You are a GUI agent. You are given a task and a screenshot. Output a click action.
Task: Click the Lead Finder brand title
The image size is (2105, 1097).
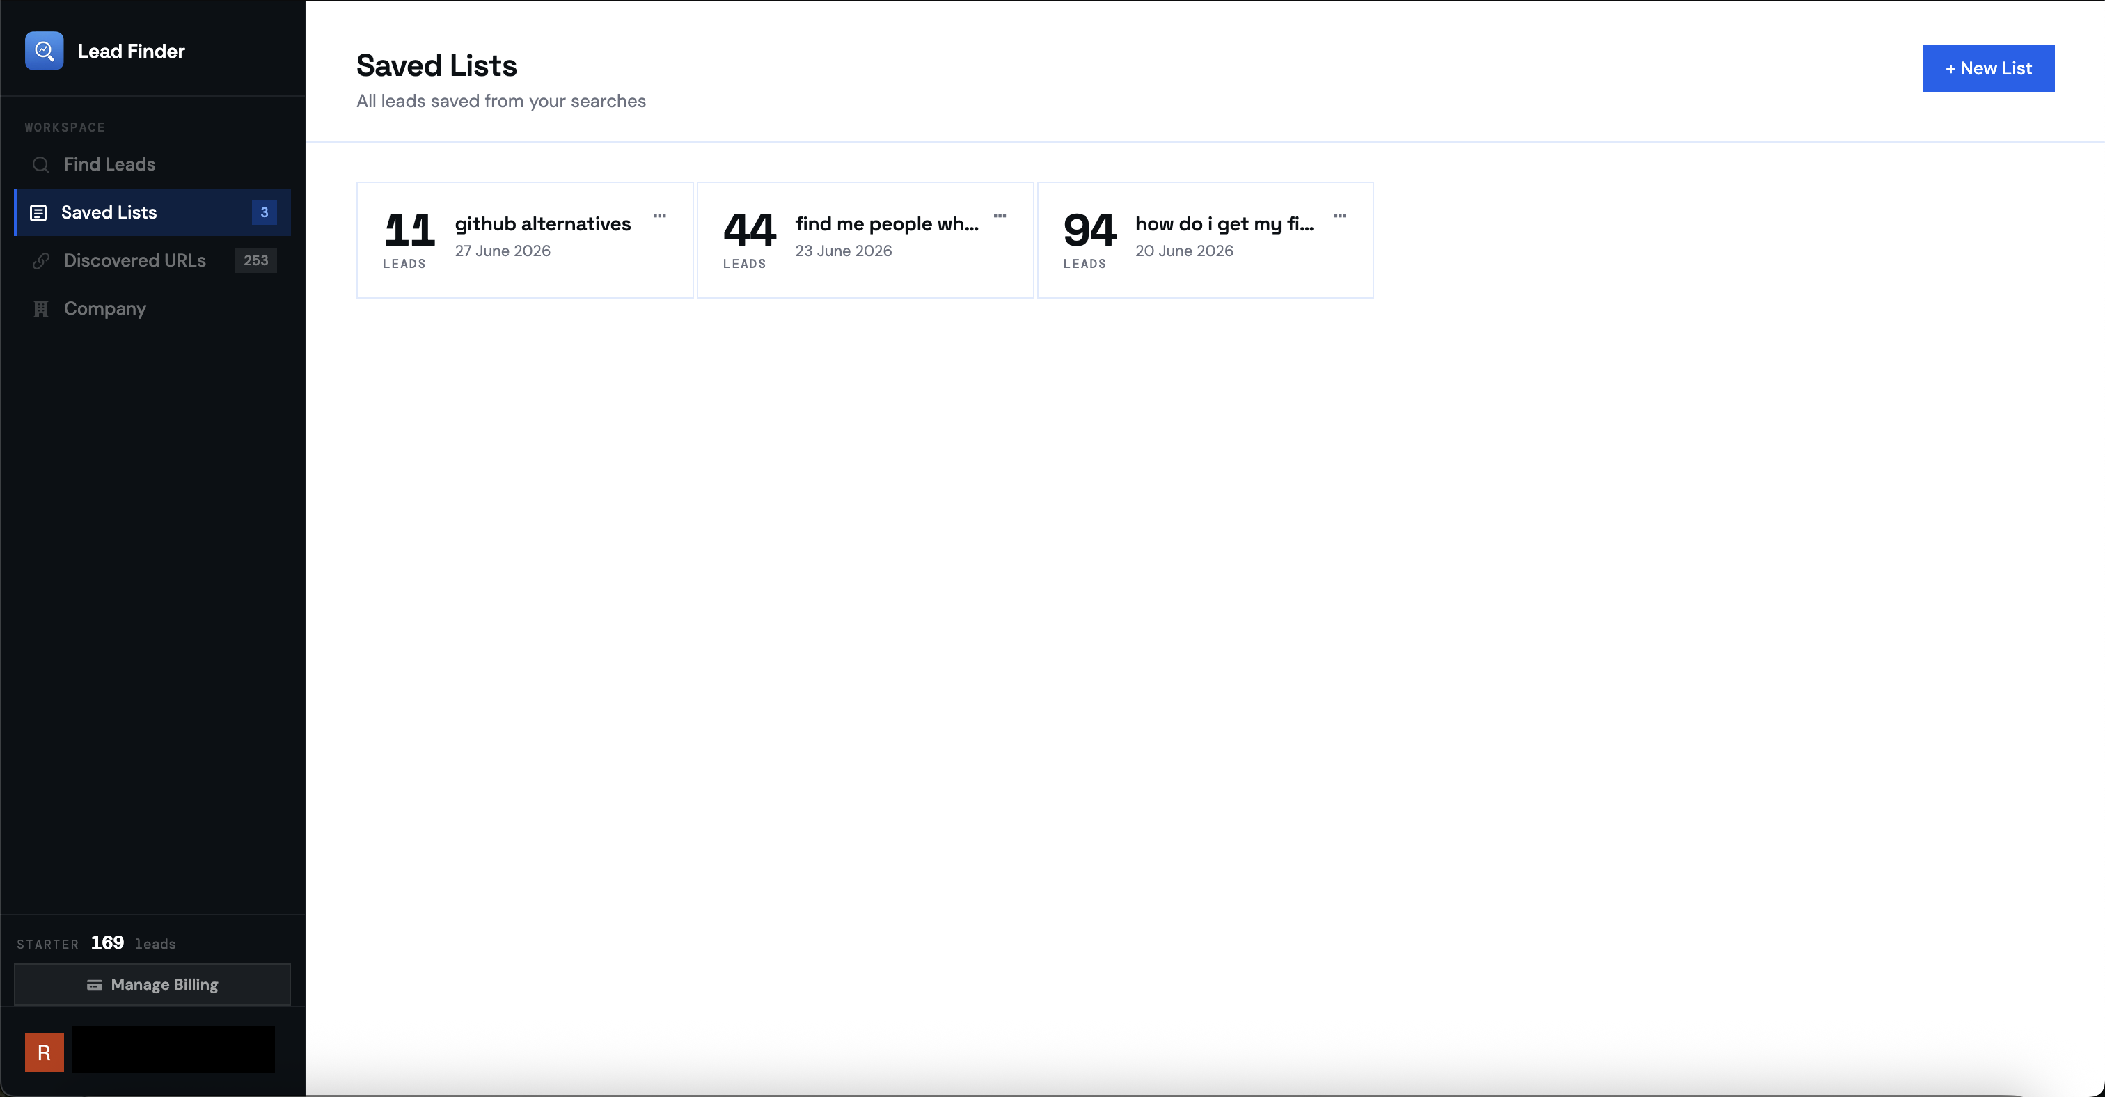click(131, 52)
